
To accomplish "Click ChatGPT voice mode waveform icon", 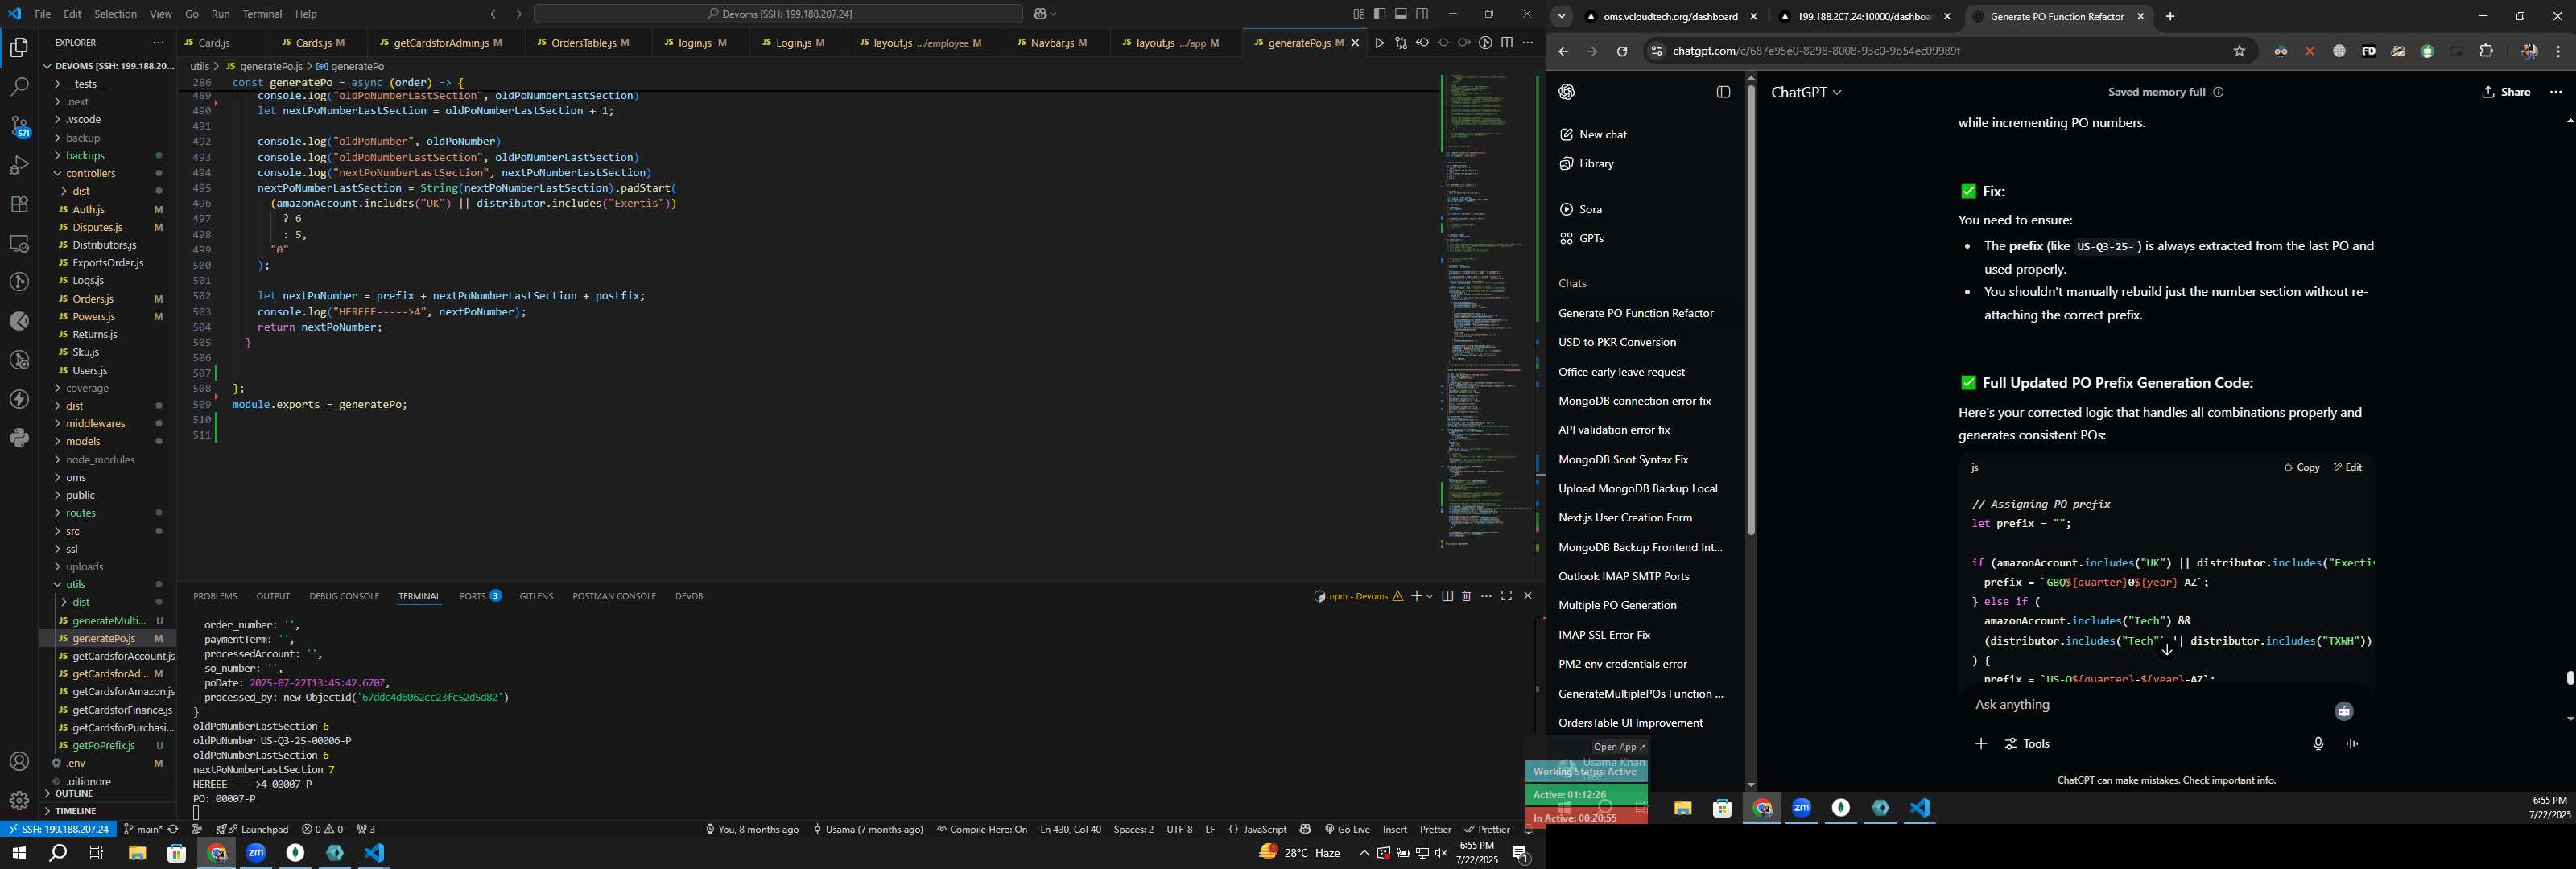I will pyautogui.click(x=2352, y=744).
